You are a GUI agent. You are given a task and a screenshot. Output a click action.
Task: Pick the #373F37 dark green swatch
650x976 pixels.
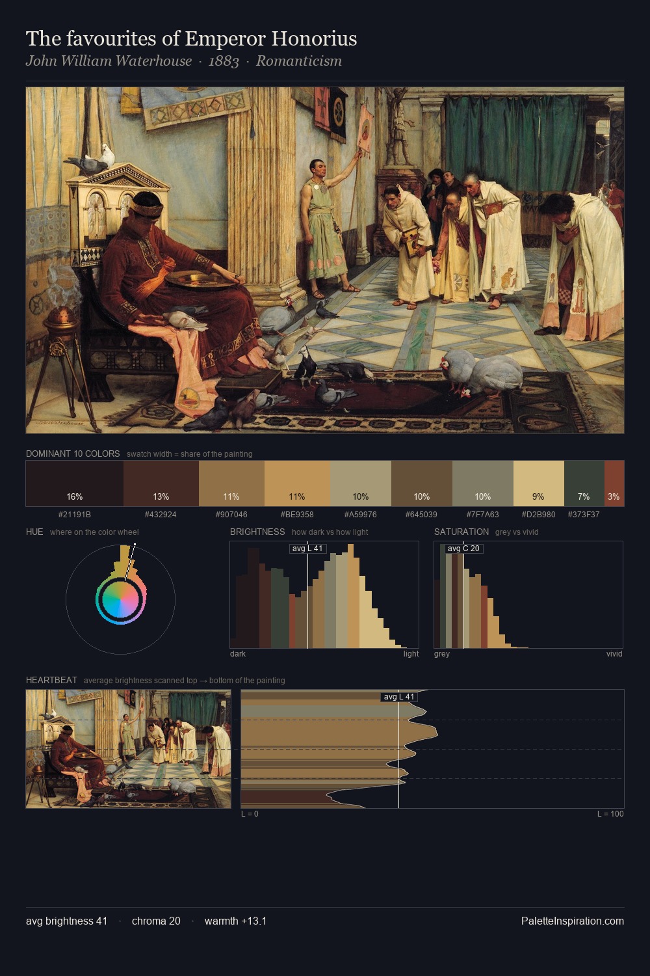pyautogui.click(x=584, y=483)
